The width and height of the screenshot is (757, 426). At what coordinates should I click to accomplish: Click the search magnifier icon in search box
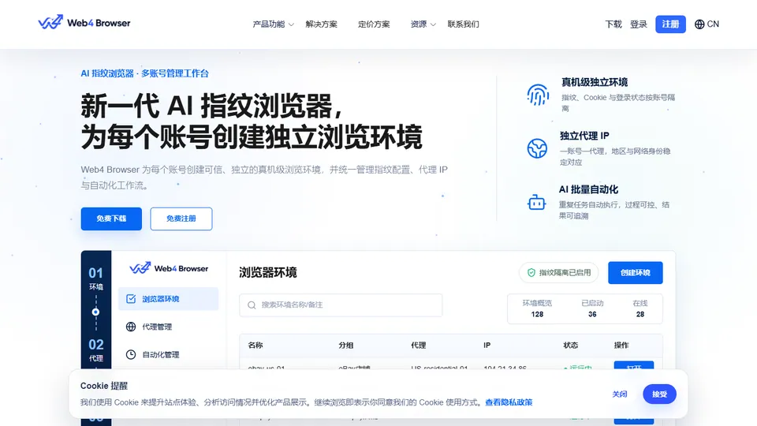[252, 305]
